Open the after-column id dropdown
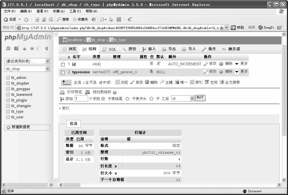This screenshot has width=288, height=195. pyautogui.click(x=183, y=98)
